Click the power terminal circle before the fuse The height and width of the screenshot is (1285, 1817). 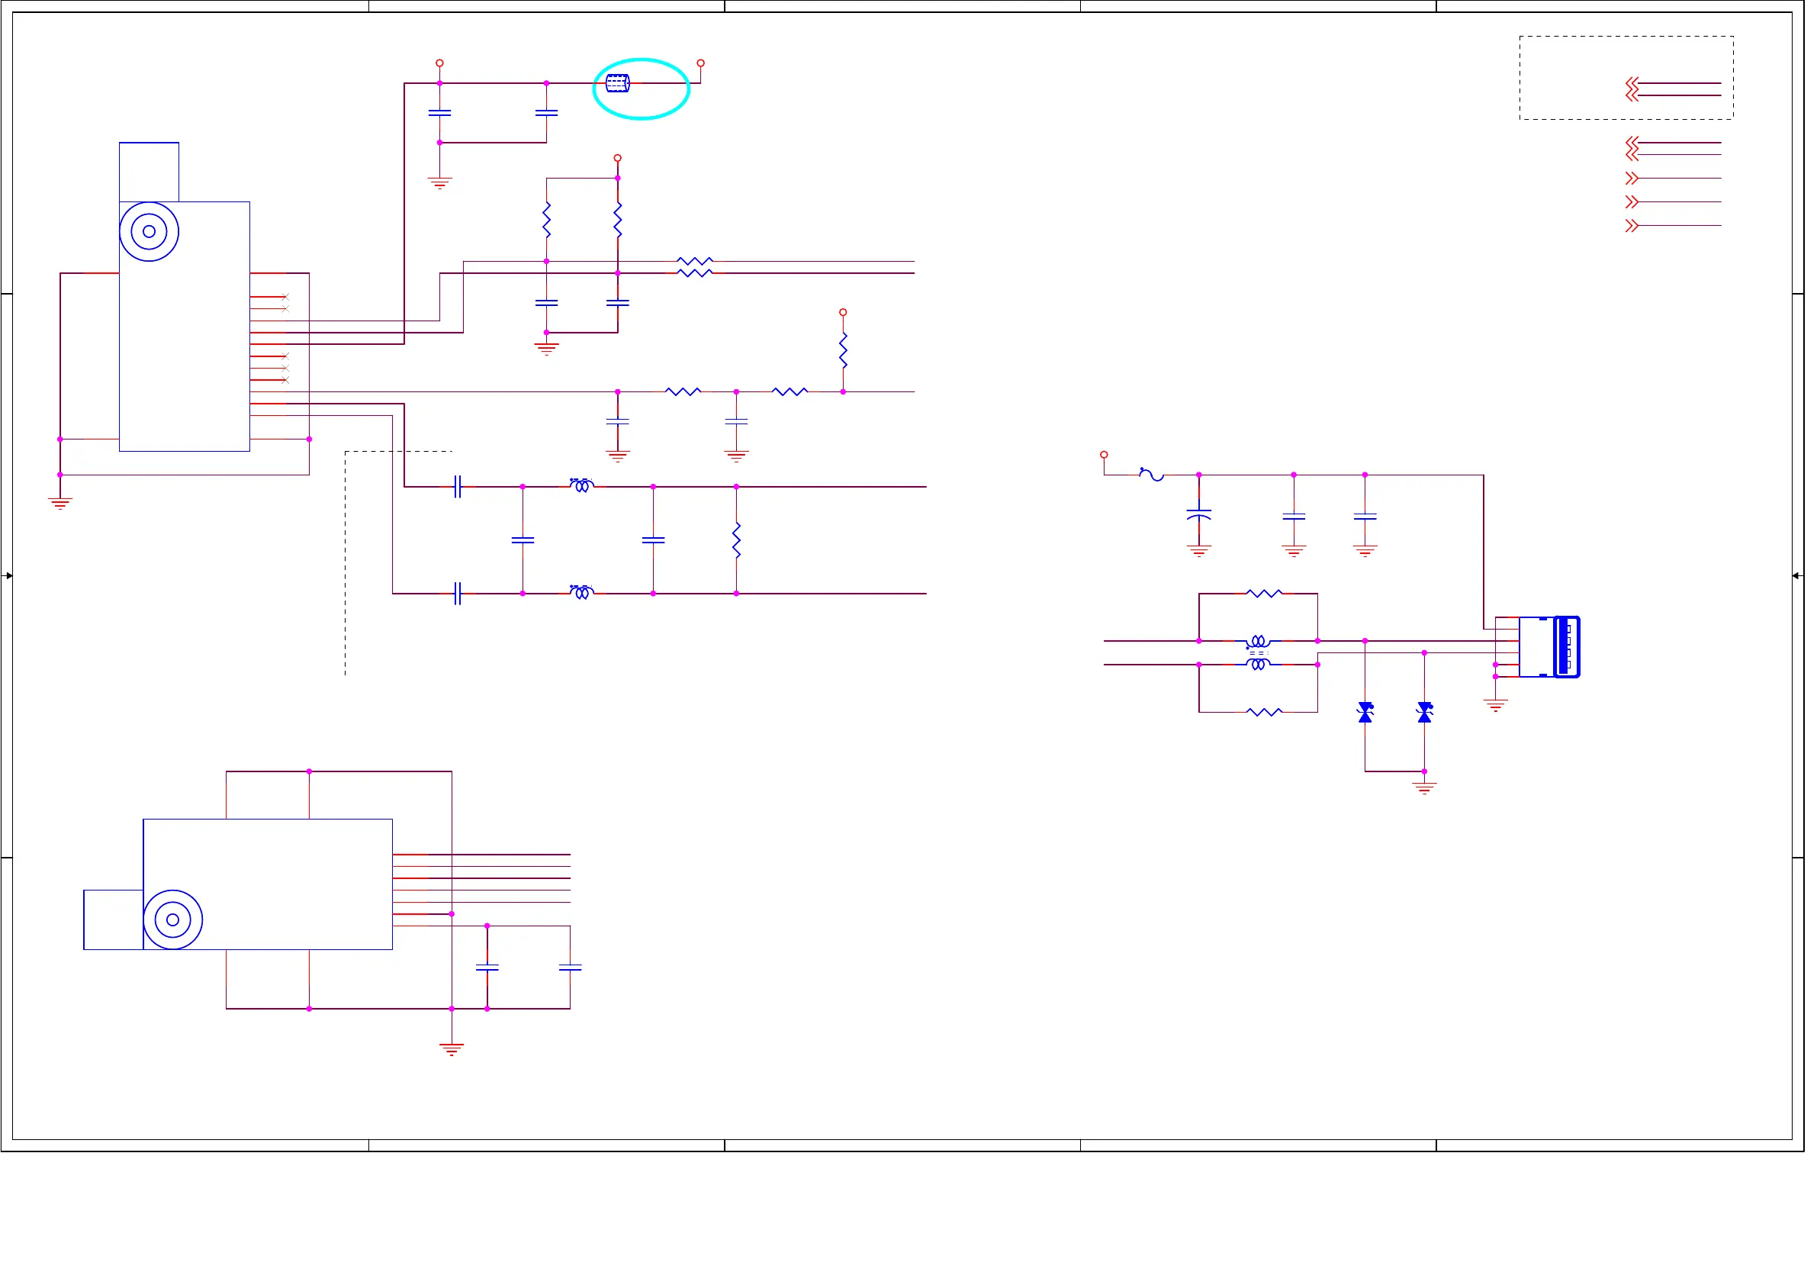[x=1104, y=455]
